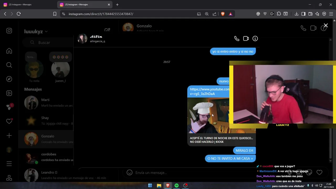
Task: Open the Notifications heart icon
Action: pos(9,121)
